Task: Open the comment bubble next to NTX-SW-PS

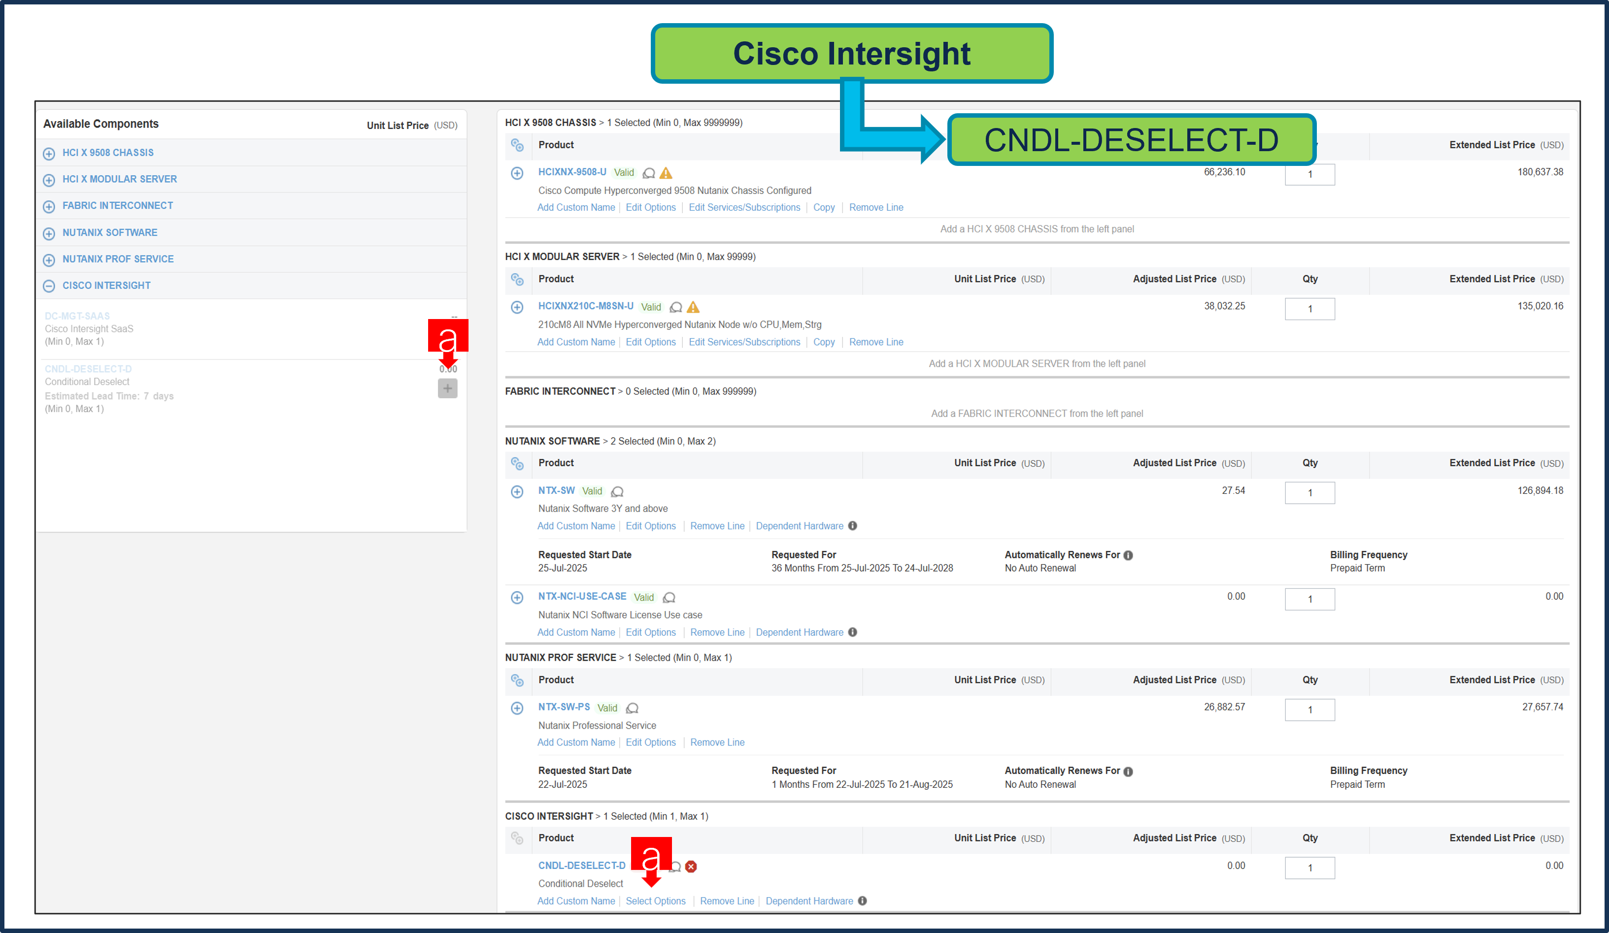Action: tap(632, 708)
